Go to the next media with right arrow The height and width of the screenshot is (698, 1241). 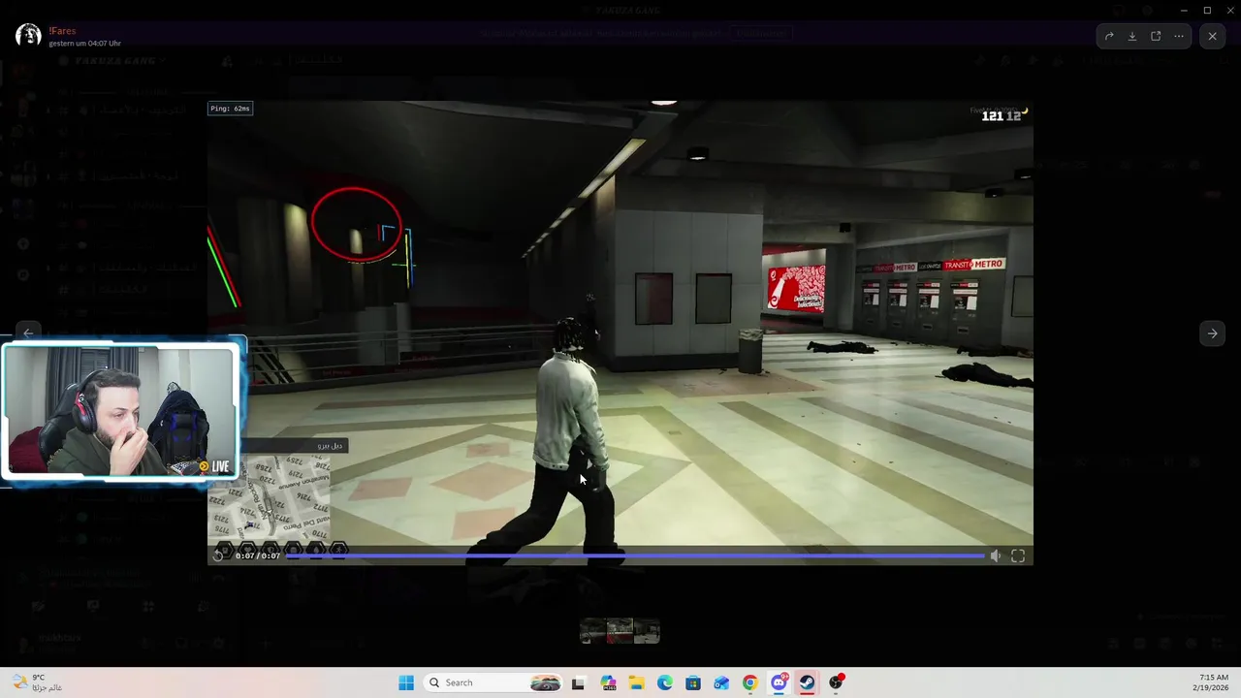tap(1212, 333)
